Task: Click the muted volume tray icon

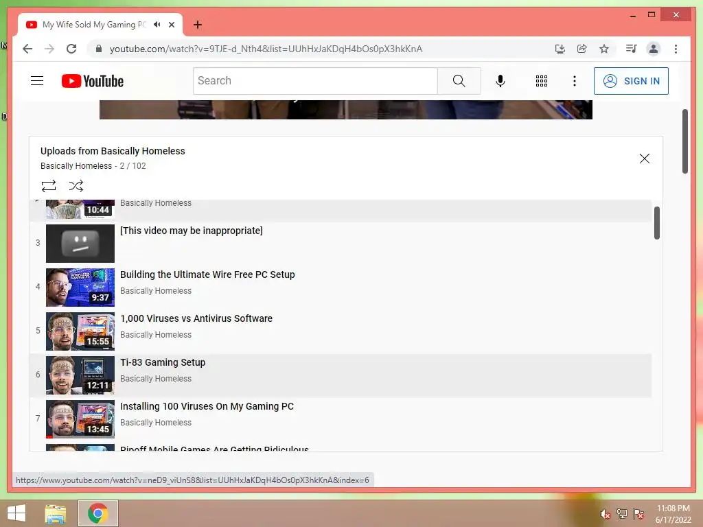Action: (606, 514)
